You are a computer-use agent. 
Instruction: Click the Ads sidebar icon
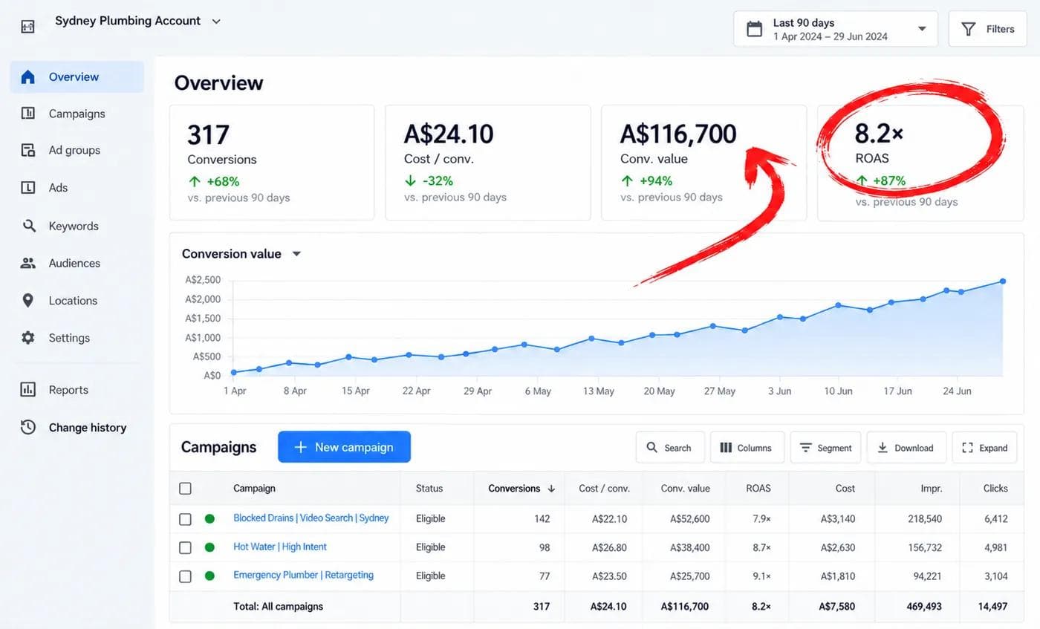(28, 187)
